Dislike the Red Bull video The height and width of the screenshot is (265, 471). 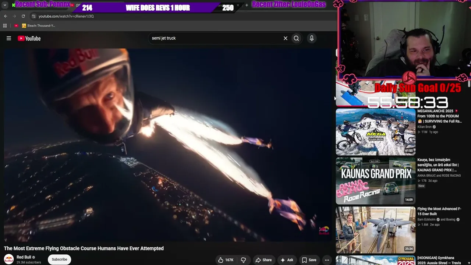point(243,260)
